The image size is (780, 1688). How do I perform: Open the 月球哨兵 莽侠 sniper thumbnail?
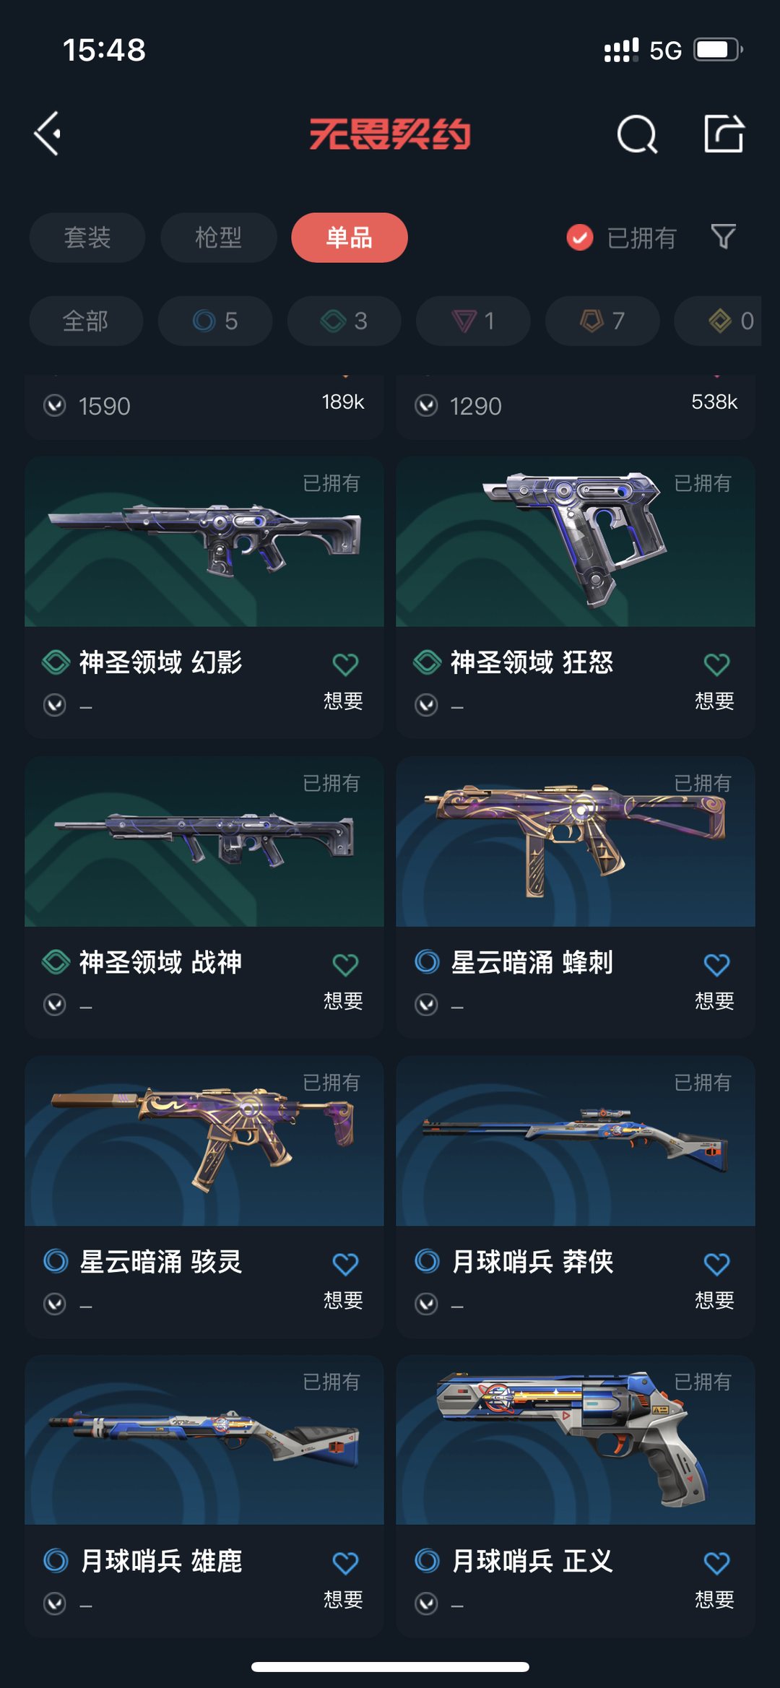click(576, 1141)
